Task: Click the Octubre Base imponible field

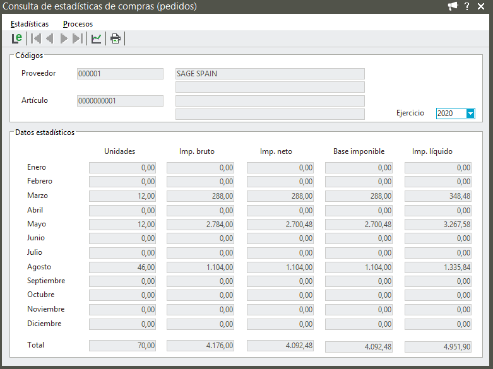Action: 359,295
